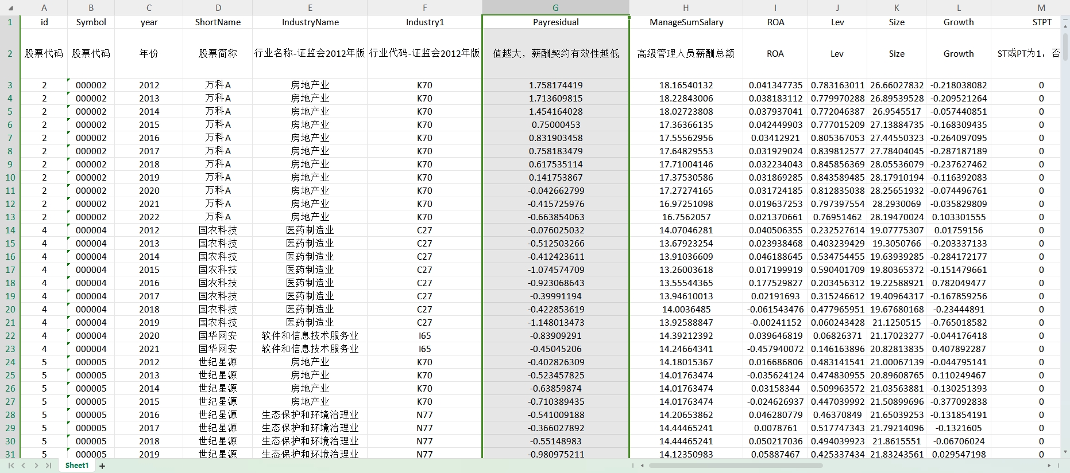Jump to the last sheet tab arrow
The image size is (1070, 473).
click(48, 466)
